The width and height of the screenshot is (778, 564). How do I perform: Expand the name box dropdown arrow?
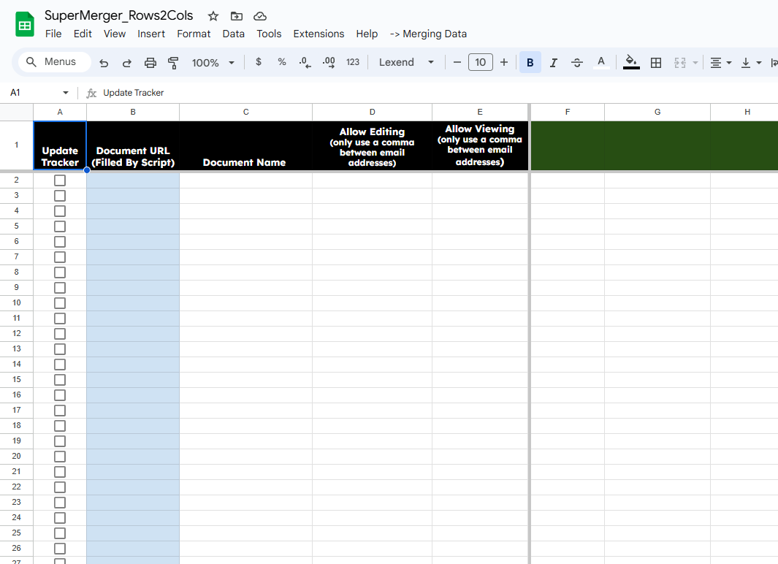(66, 93)
